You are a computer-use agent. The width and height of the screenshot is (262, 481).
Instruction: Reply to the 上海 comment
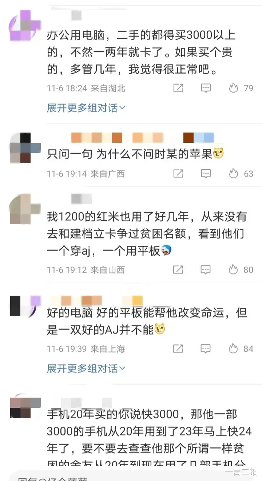(206, 349)
